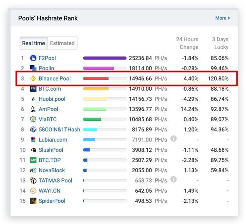Viewport: 246px width, 224px height.
Task: Click the SpiderPool web logo icon
Action: 33,201
